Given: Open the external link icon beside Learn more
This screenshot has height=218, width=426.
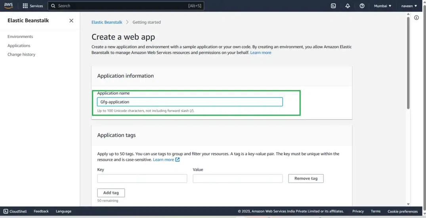Looking at the screenshot, I should [x=178, y=160].
